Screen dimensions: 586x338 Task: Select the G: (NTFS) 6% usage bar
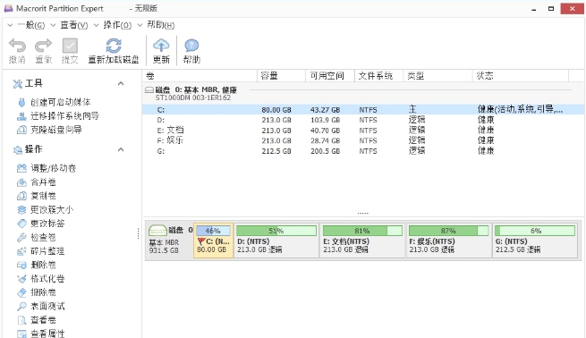[x=535, y=231]
